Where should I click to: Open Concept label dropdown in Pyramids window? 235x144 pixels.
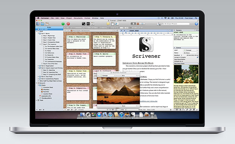click(x=107, y=76)
